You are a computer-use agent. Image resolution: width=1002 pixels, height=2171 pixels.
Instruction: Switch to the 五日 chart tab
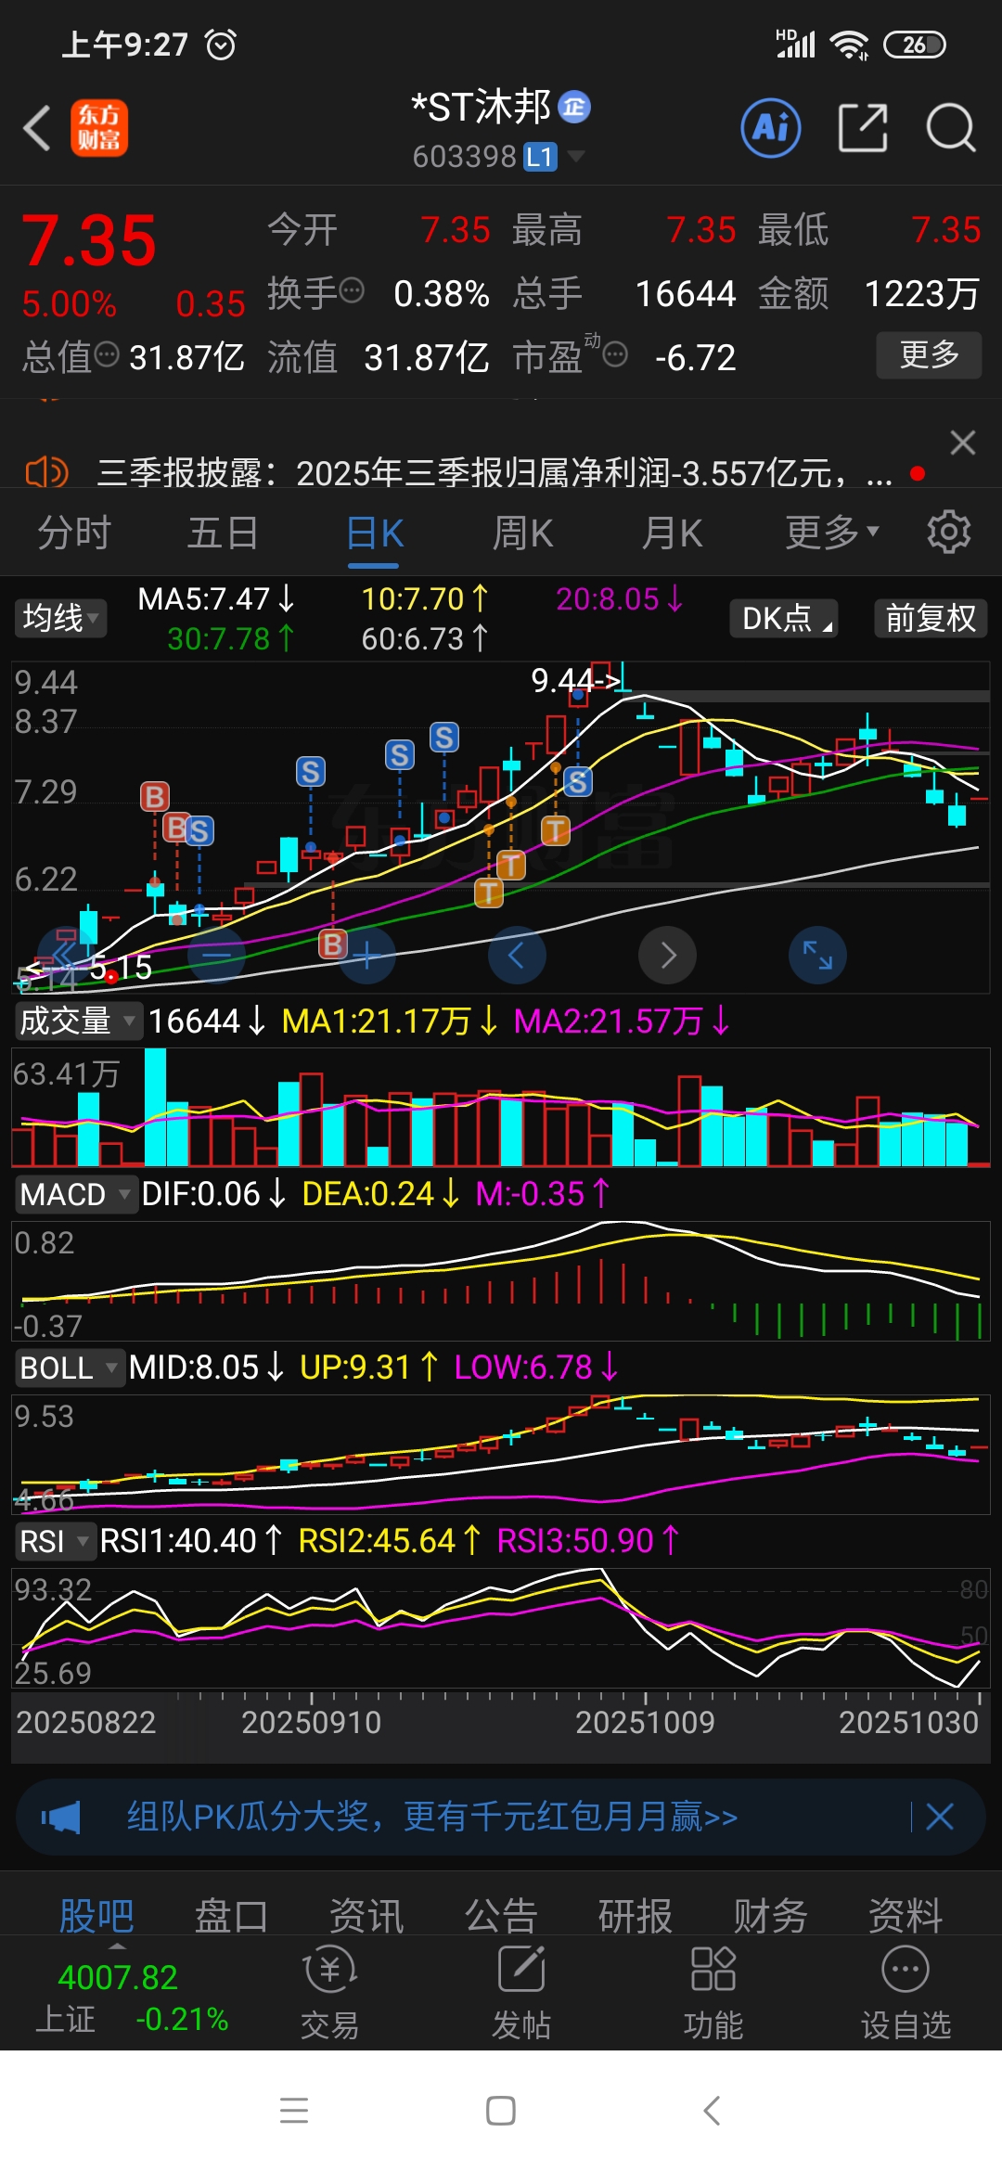click(223, 533)
